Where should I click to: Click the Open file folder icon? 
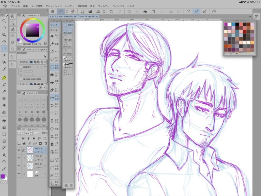coord(90,11)
